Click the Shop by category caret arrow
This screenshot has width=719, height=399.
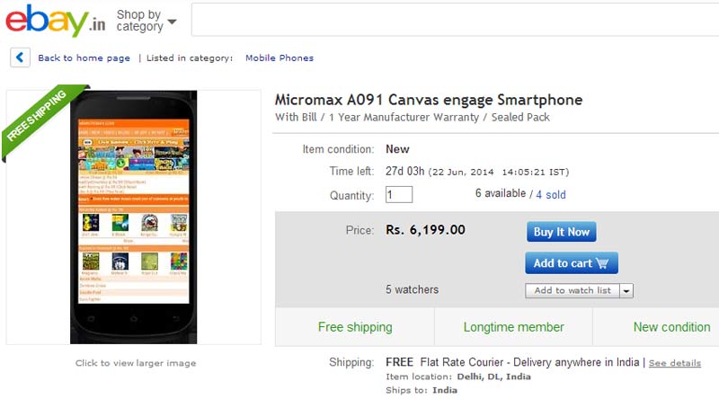pyautogui.click(x=172, y=22)
